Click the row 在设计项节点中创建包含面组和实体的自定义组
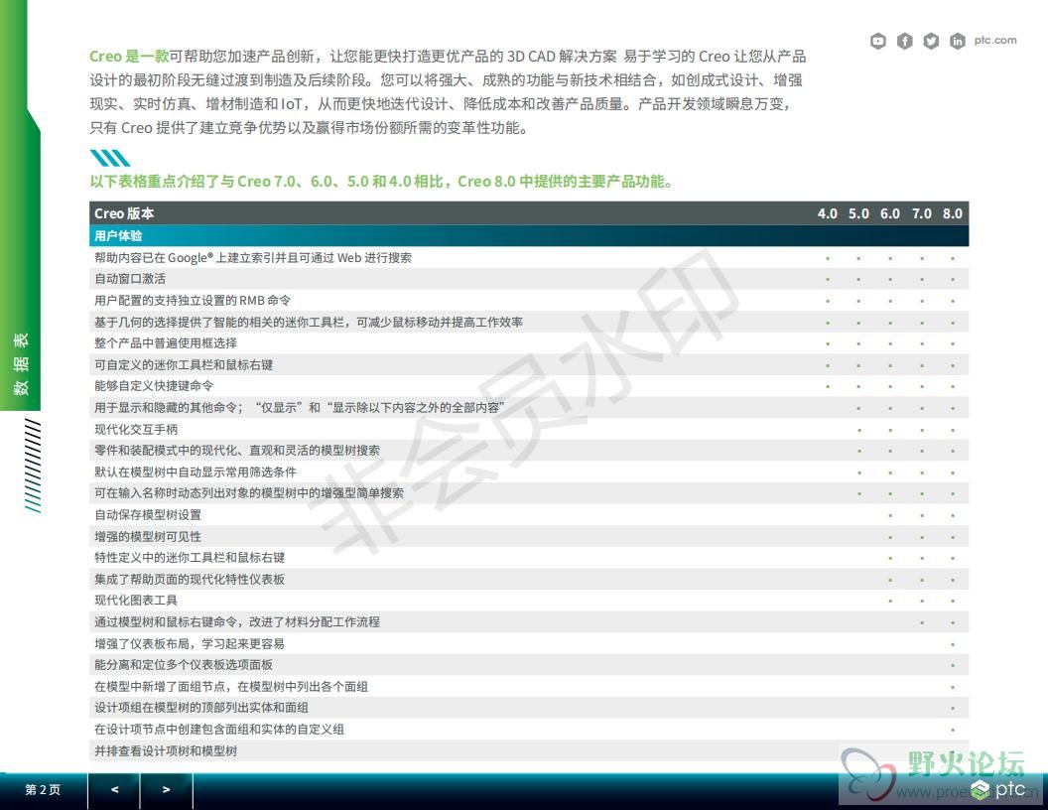1048x810 pixels. point(529,730)
